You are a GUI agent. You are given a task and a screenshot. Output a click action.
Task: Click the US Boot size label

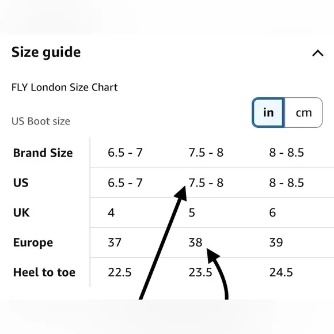coord(41,121)
